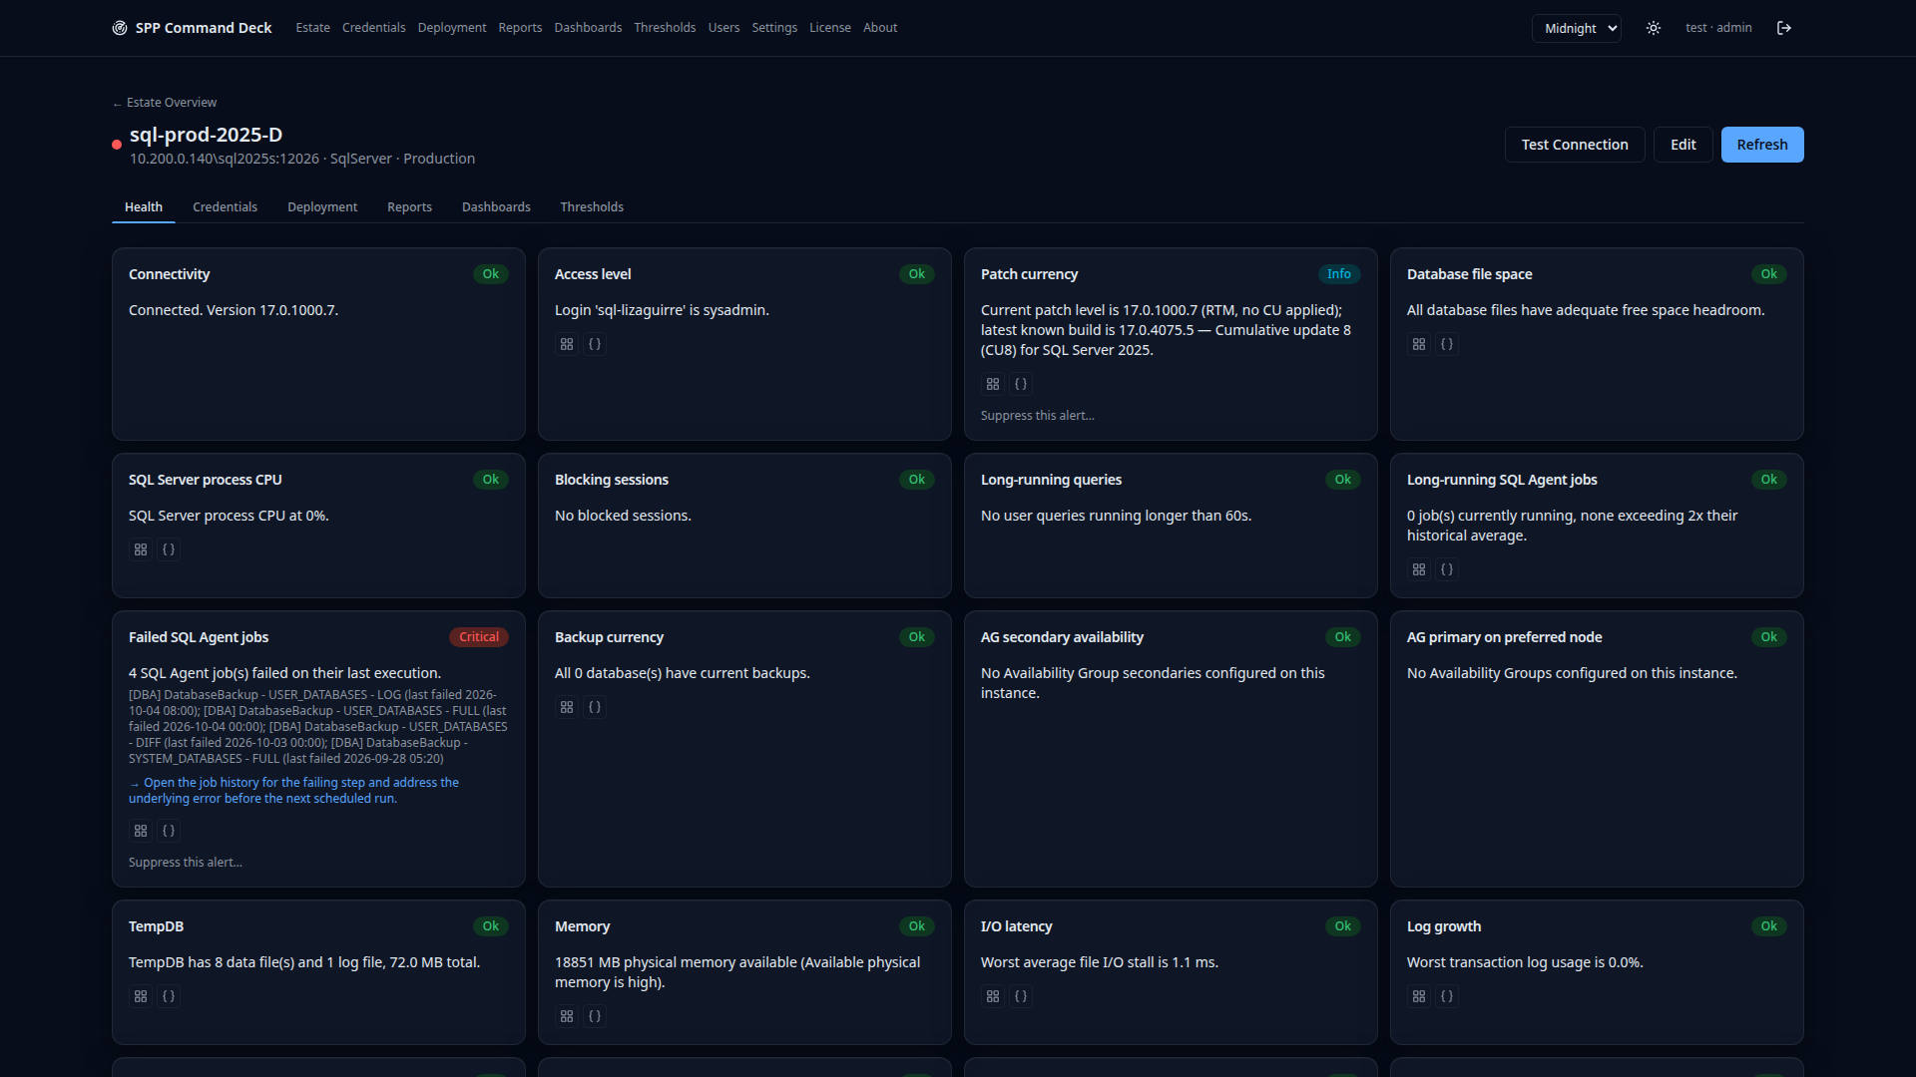This screenshot has width=1916, height=1077.
Task: Open grid icon in I/O latency card
Action: coord(993,996)
